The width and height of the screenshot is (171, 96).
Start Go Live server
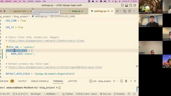pyautogui.click(x=105, y=94)
